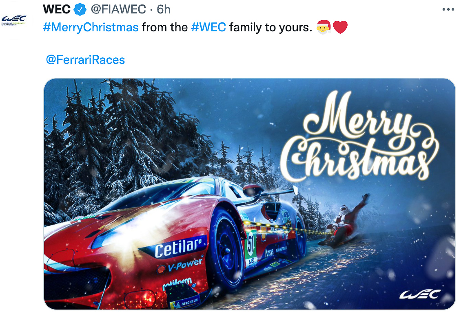The image size is (459, 312).
Task: Click the red heart emoji
Action: pos(340,27)
